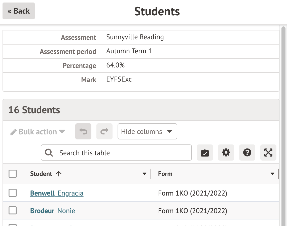Toggle the select-all students checkbox
The width and height of the screenshot is (287, 226).
[13, 174]
